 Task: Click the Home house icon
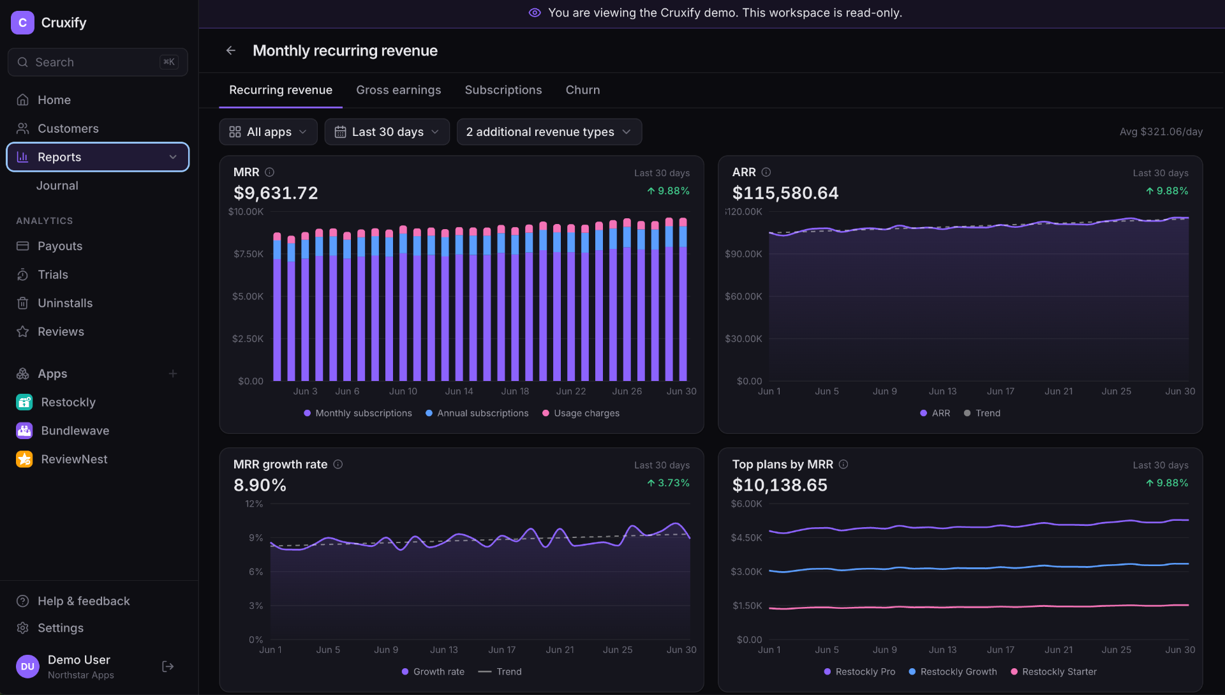[x=23, y=100]
